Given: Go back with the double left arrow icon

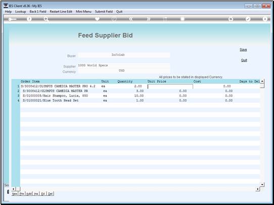Looking at the screenshot, I should 131,19.
